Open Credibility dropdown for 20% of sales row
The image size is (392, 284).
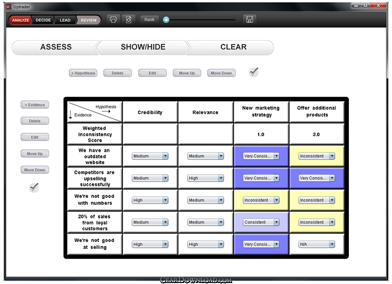tap(150, 222)
